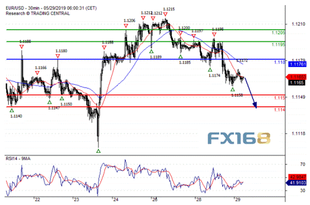Click the green up-triangle marker above 1.1174
Screen dimensions: 310x205
click(x=210, y=70)
